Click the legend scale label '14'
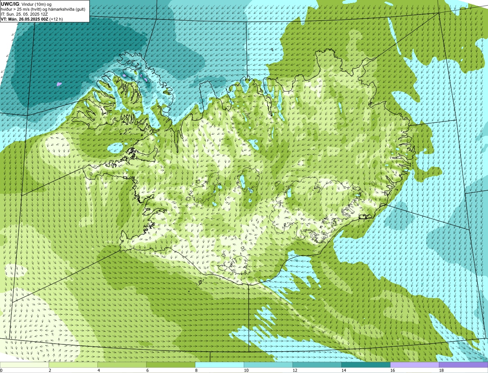The height and width of the screenshot is (373, 488). (x=344, y=370)
